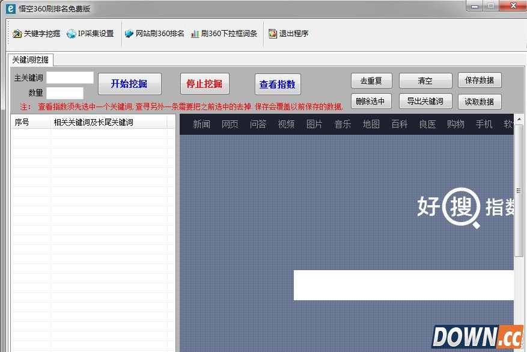Viewport: 527px width, 352px height.
Task: Open the IP采集设置 globe icon
Action: [72, 34]
